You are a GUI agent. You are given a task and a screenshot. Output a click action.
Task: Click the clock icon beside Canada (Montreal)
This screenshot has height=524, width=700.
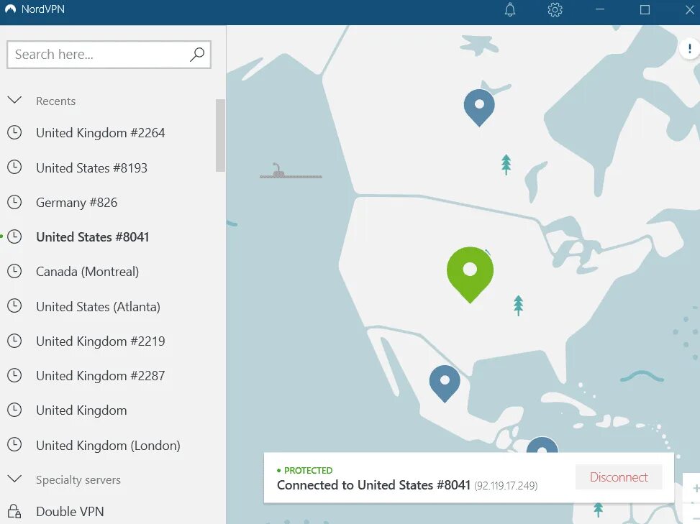point(14,271)
